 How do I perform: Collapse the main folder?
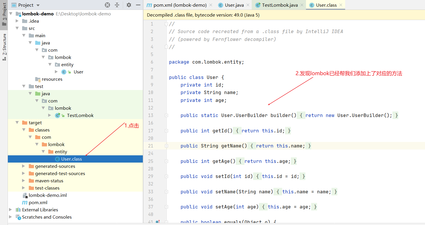tap(24, 35)
